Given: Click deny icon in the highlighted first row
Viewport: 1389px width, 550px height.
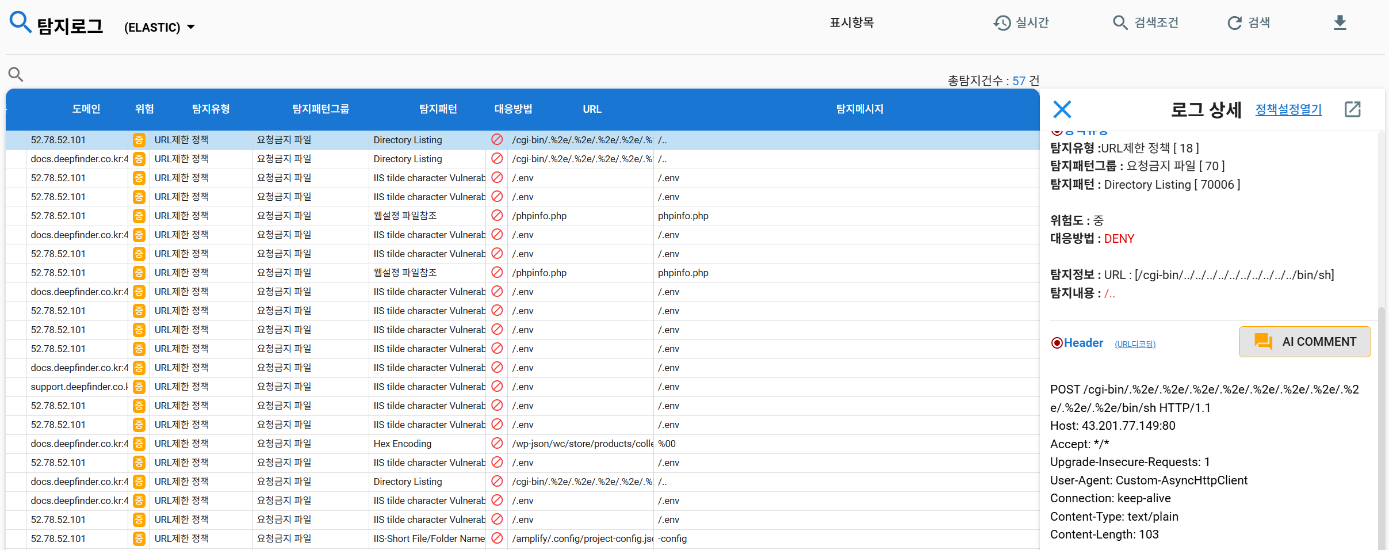Looking at the screenshot, I should (497, 139).
